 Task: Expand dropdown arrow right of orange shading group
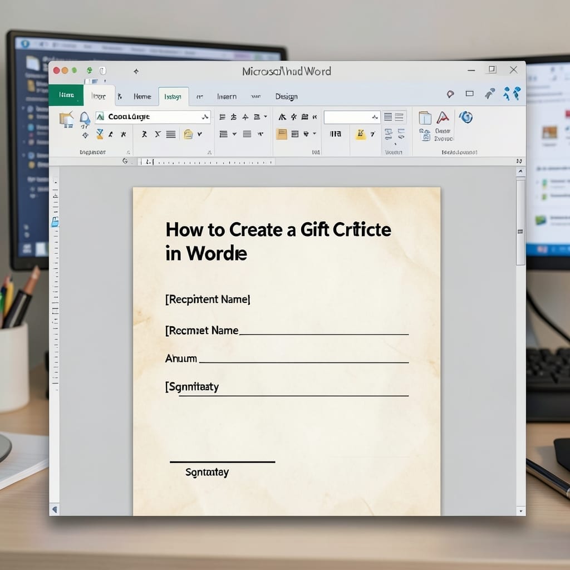click(315, 134)
